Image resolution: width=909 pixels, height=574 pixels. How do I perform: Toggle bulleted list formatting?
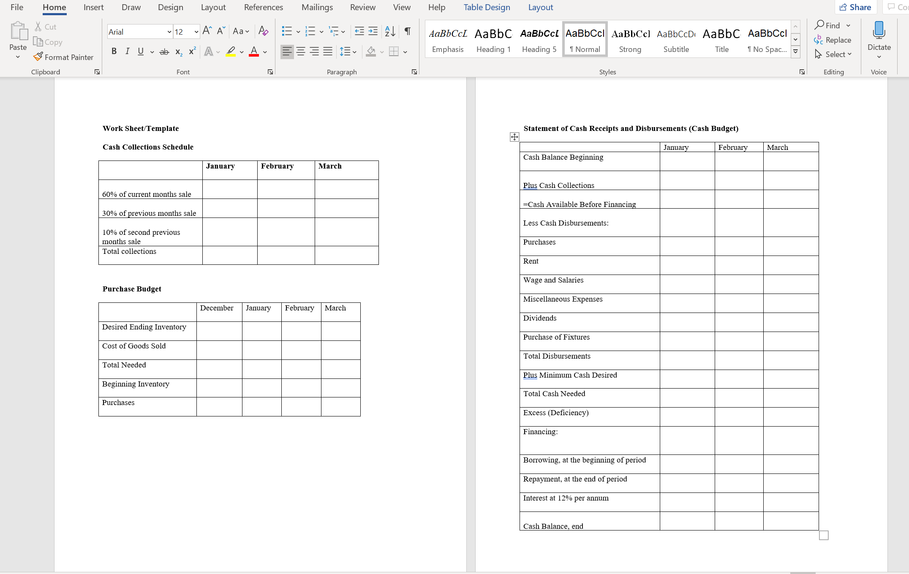pyautogui.click(x=287, y=31)
